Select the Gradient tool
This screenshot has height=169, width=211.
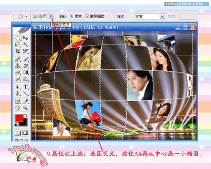pyautogui.click(x=26, y=72)
